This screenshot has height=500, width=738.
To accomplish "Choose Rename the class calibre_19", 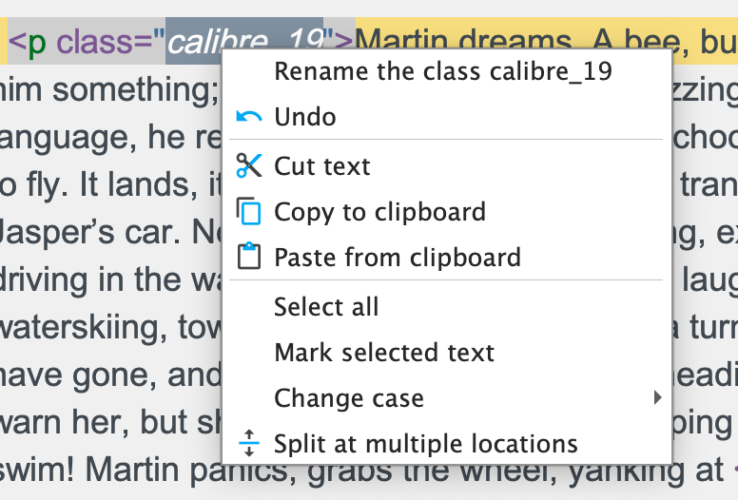I will (x=442, y=71).
